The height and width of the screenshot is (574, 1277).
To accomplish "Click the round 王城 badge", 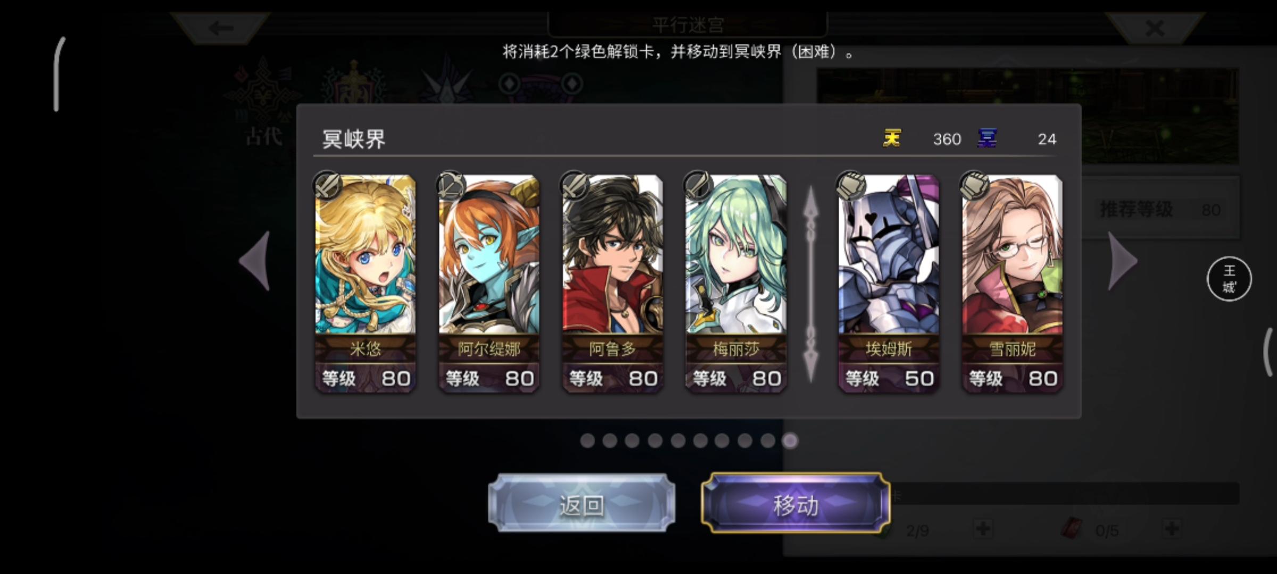I will tap(1229, 279).
